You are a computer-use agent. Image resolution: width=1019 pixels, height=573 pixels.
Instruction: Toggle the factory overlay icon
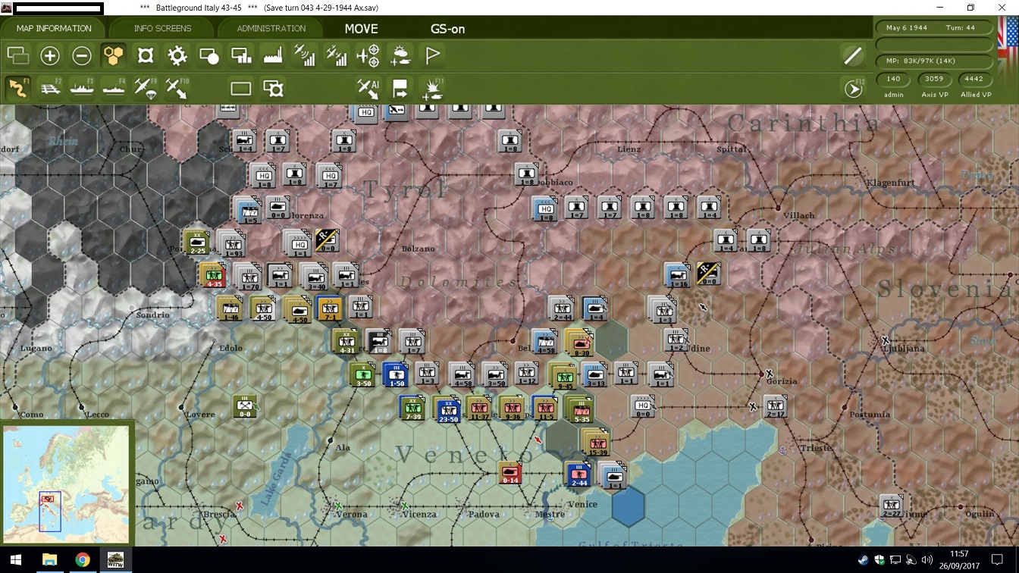point(273,55)
